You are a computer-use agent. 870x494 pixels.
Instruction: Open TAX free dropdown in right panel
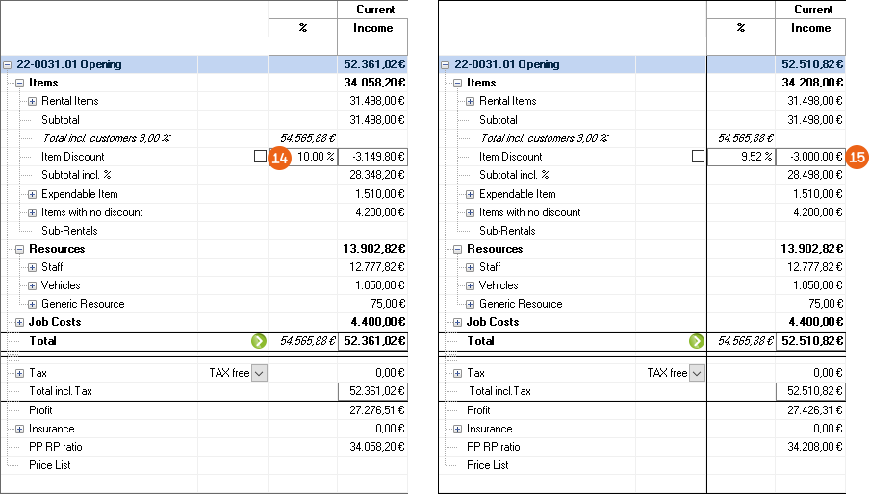(x=696, y=373)
